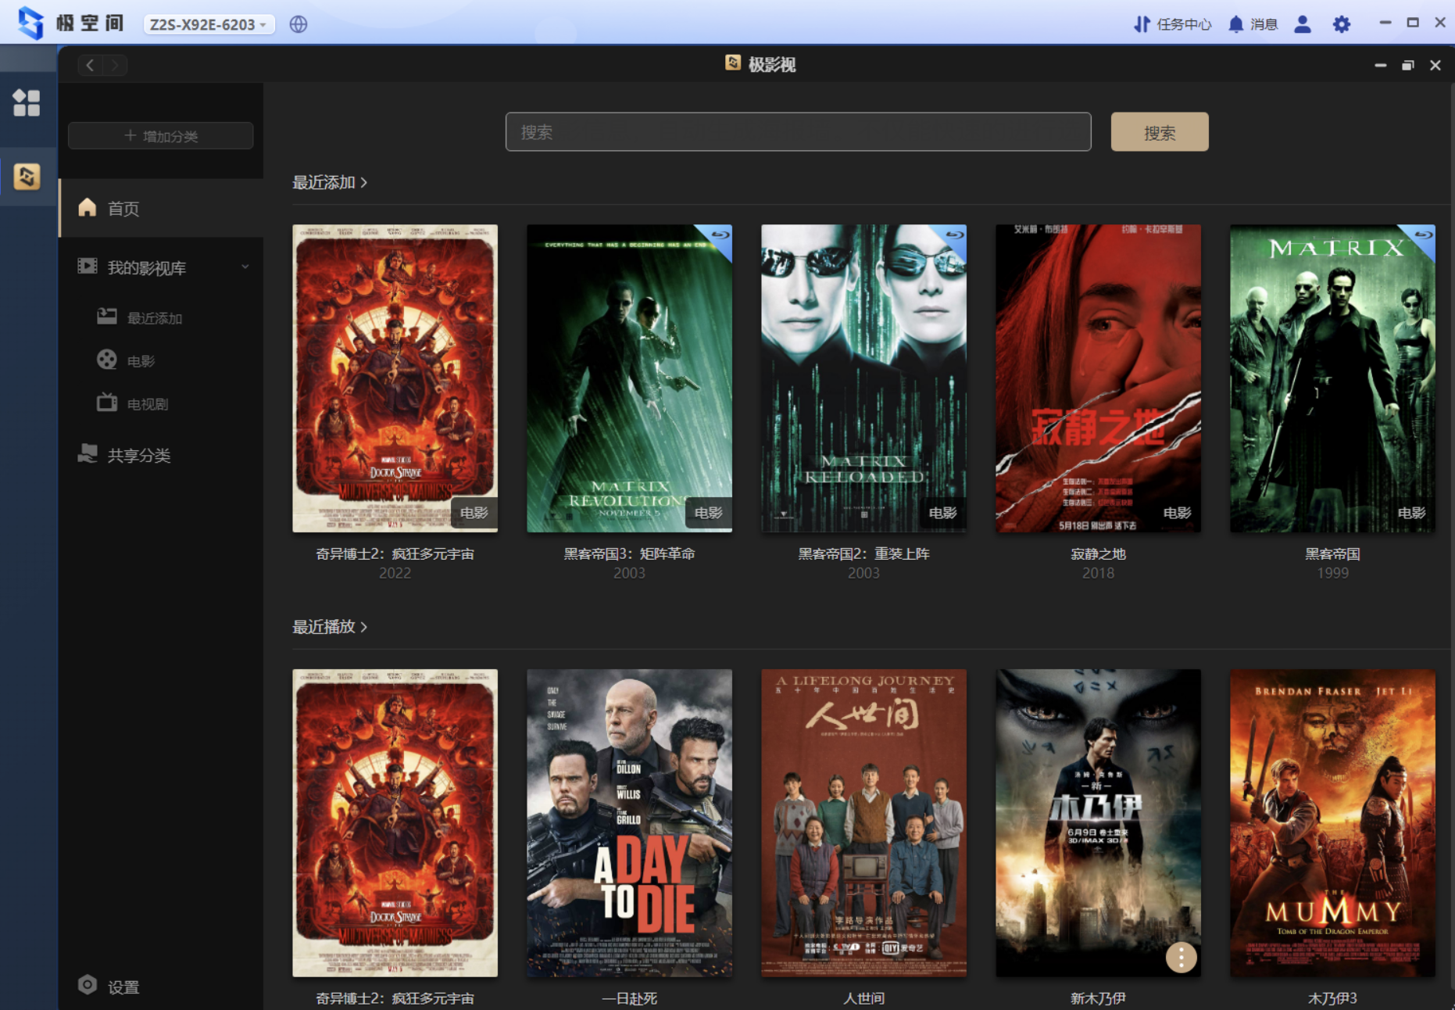The height and width of the screenshot is (1010, 1455).
Task: Click the three-dot menu on 新木乃伊 poster
Action: point(1181,957)
